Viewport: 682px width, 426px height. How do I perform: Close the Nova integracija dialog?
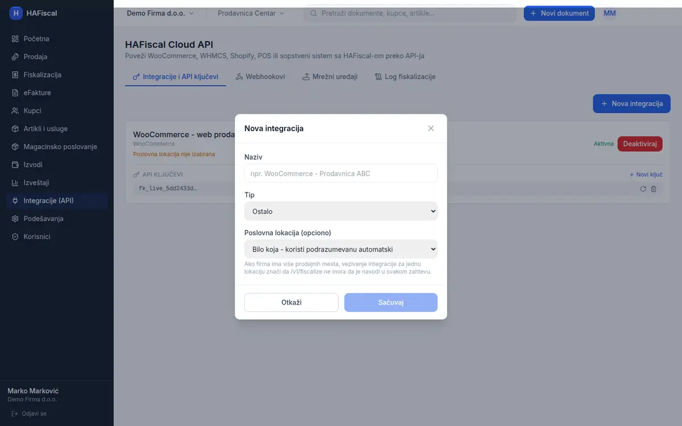[x=431, y=128]
